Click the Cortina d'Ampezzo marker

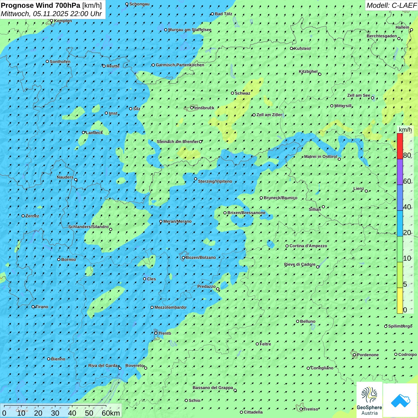point(287,246)
